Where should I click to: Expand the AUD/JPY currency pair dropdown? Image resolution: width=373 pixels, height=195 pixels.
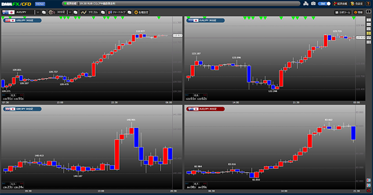coord(38,12)
